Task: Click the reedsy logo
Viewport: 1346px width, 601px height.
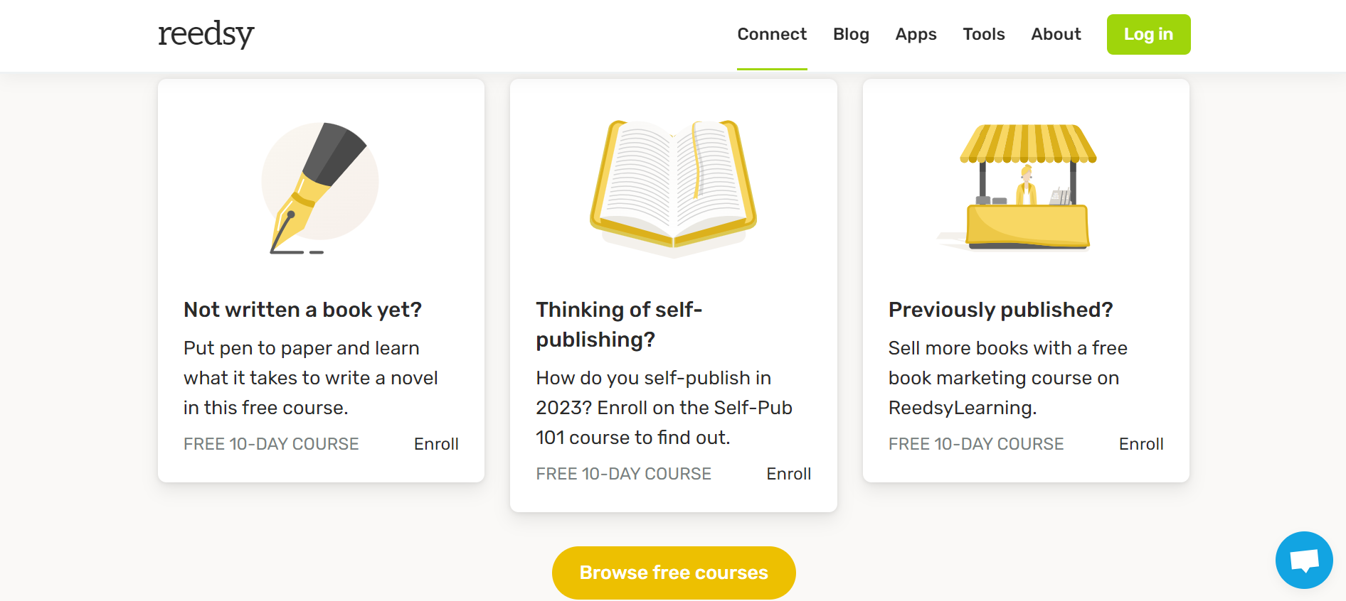Action: pyautogui.click(x=206, y=33)
